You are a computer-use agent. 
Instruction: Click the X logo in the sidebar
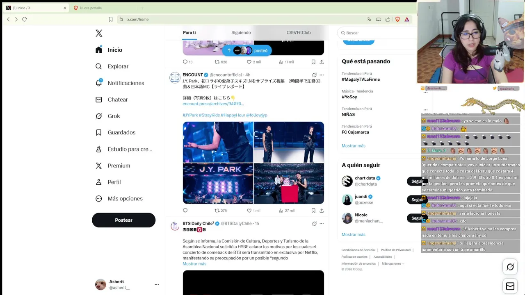tap(99, 33)
